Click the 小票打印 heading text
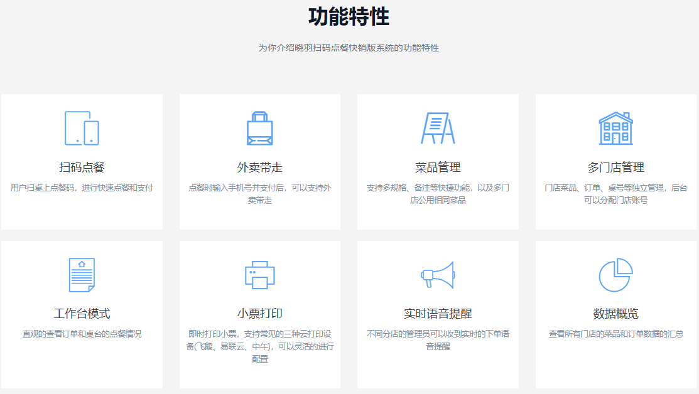The height and width of the screenshot is (394, 699). (259, 314)
